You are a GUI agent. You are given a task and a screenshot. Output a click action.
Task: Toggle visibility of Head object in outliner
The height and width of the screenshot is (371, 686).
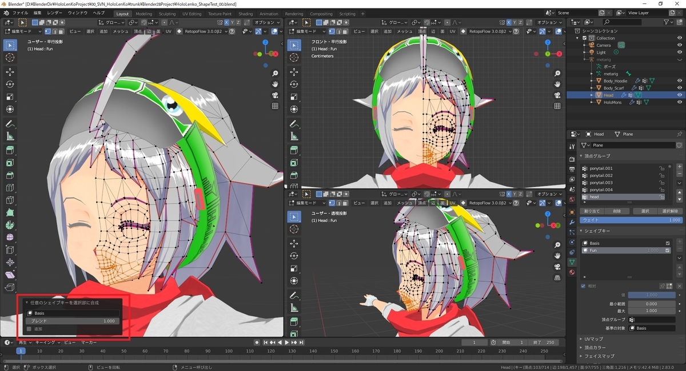[680, 95]
